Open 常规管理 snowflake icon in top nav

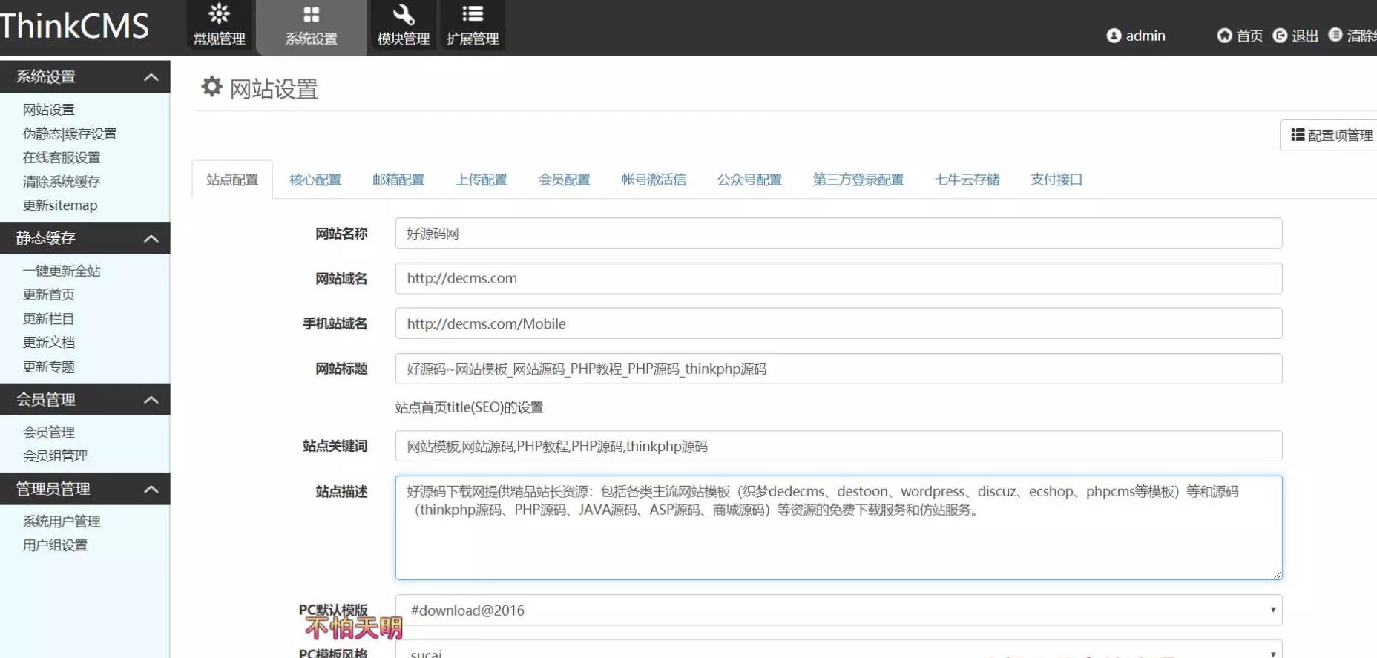[x=219, y=13]
